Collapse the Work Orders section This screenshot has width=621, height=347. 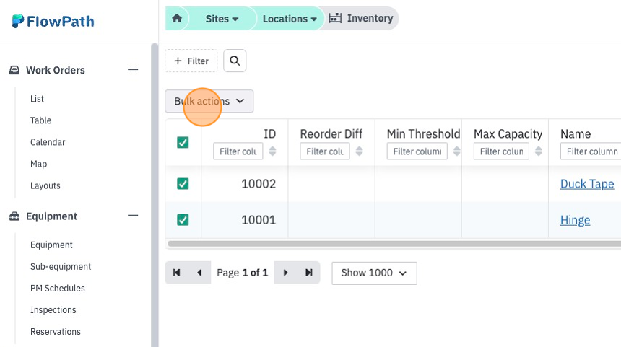coord(133,70)
